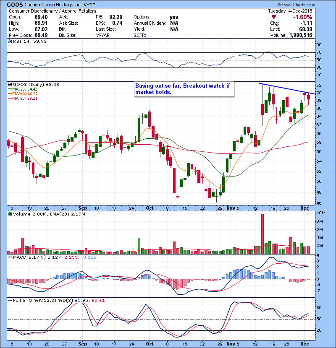Click the GOOS (Daily) 68.38 chart label
Screen dimensions: 336x348
click(x=36, y=84)
